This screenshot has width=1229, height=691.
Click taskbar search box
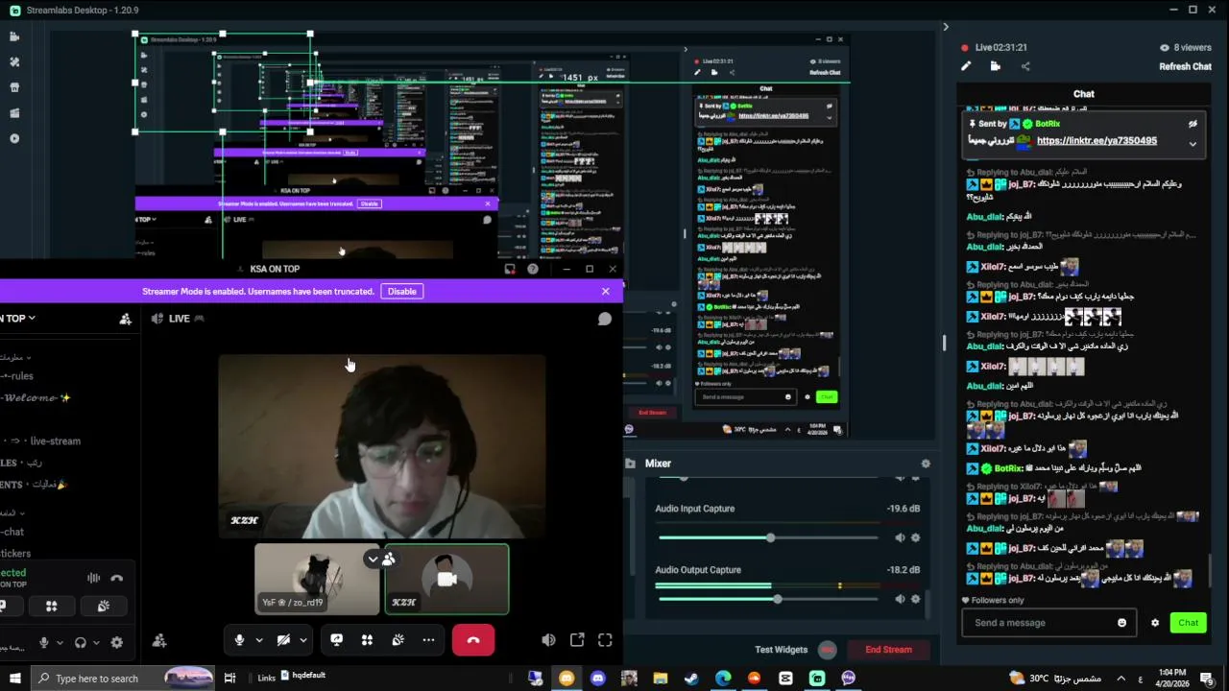pyautogui.click(x=123, y=678)
